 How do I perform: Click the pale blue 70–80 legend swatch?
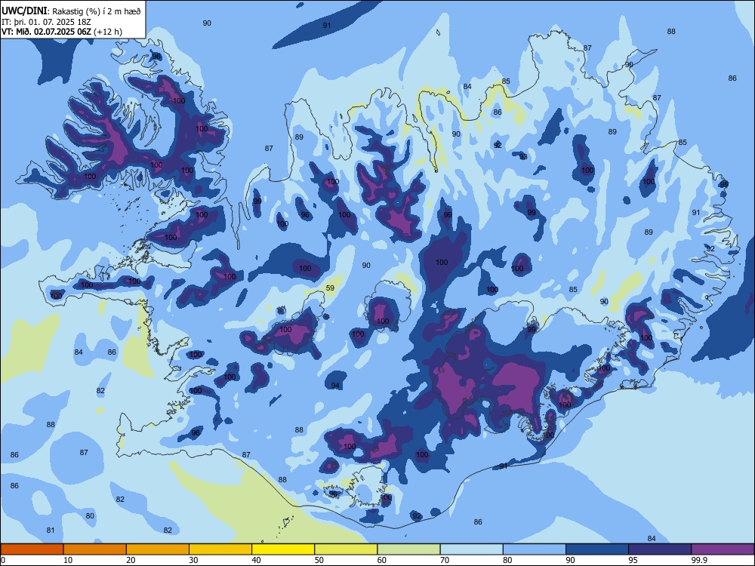[471, 549]
